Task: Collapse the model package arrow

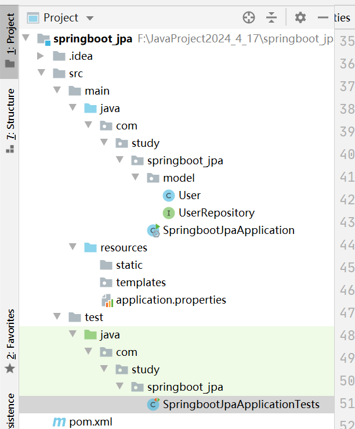Action: click(136, 176)
